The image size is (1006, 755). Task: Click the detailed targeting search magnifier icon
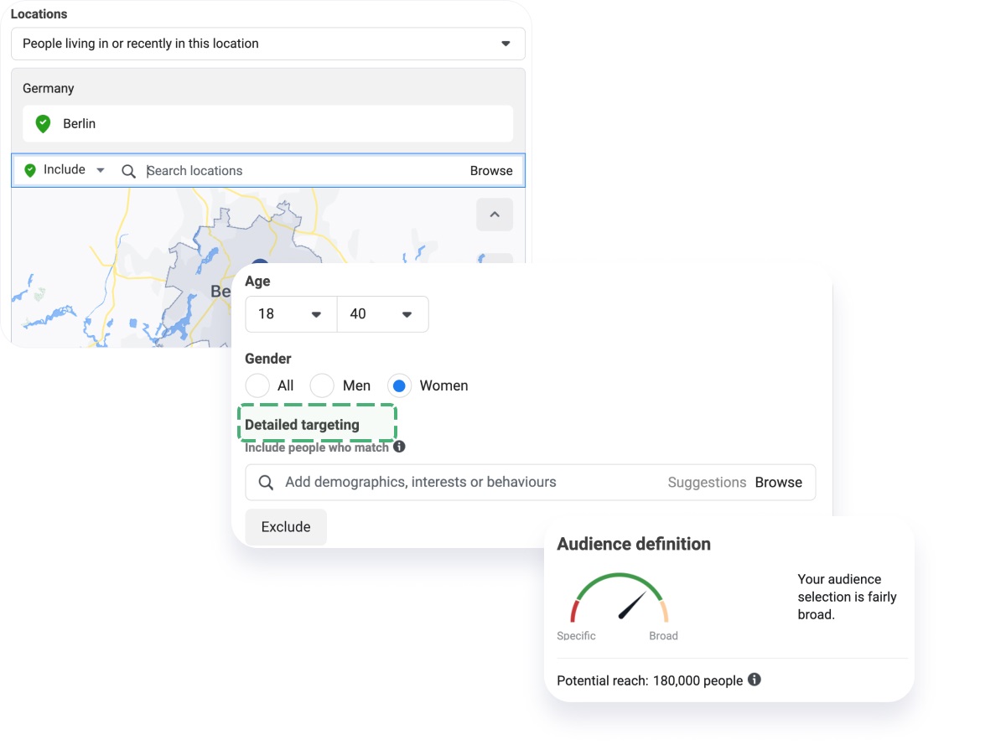click(x=266, y=483)
